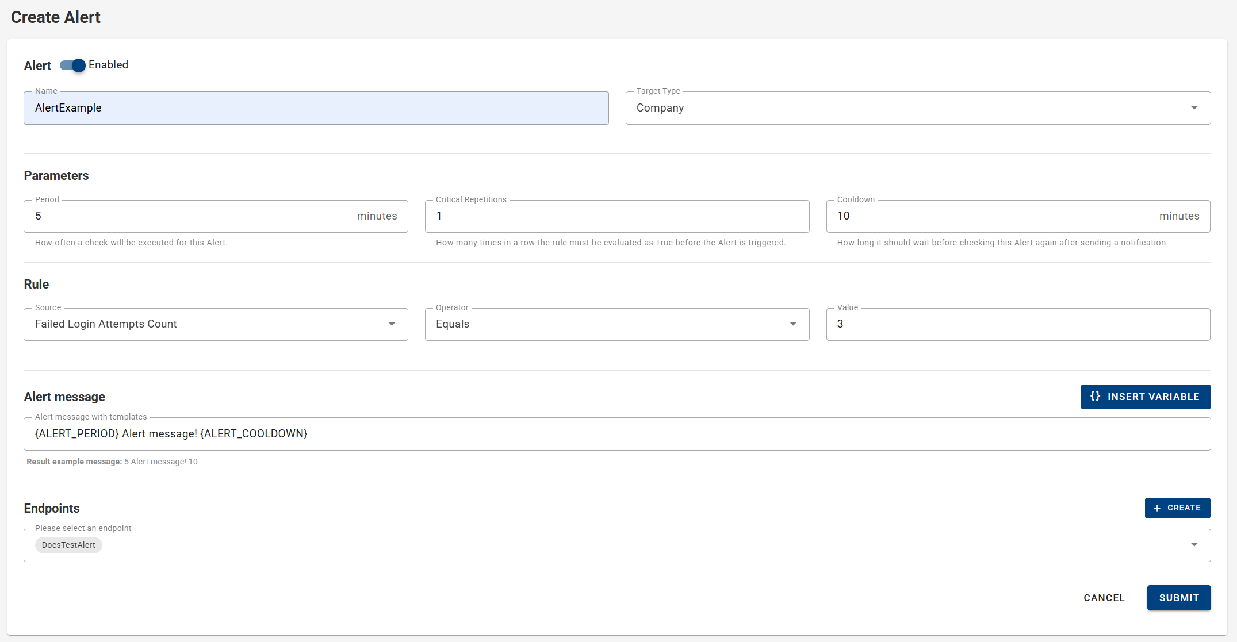This screenshot has height=642, width=1237.
Task: Click the plus icon on Create endpoint button
Action: tap(1157, 508)
